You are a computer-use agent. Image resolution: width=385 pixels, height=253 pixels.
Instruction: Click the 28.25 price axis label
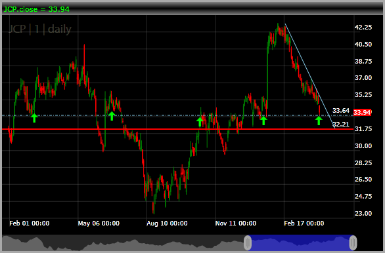pos(363,163)
